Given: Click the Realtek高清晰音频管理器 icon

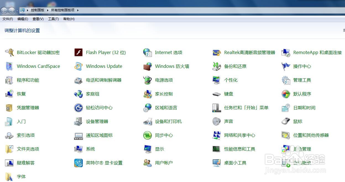Looking at the screenshot, I should pyautogui.click(x=217, y=52).
